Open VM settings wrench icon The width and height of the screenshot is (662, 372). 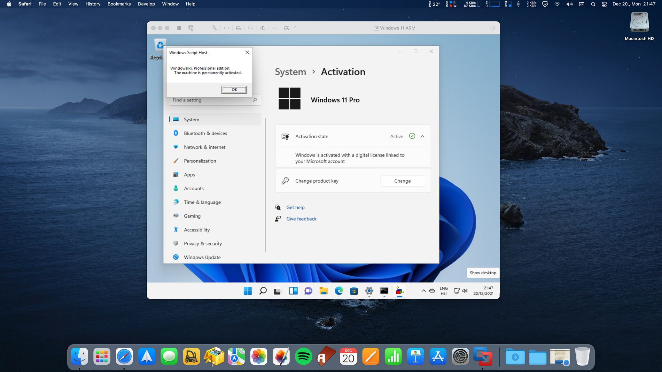pyautogui.click(x=214, y=28)
